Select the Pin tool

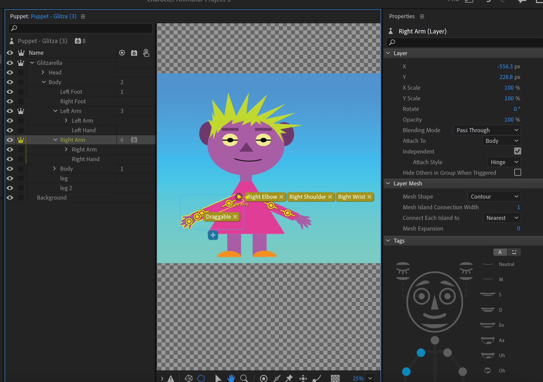[289, 378]
